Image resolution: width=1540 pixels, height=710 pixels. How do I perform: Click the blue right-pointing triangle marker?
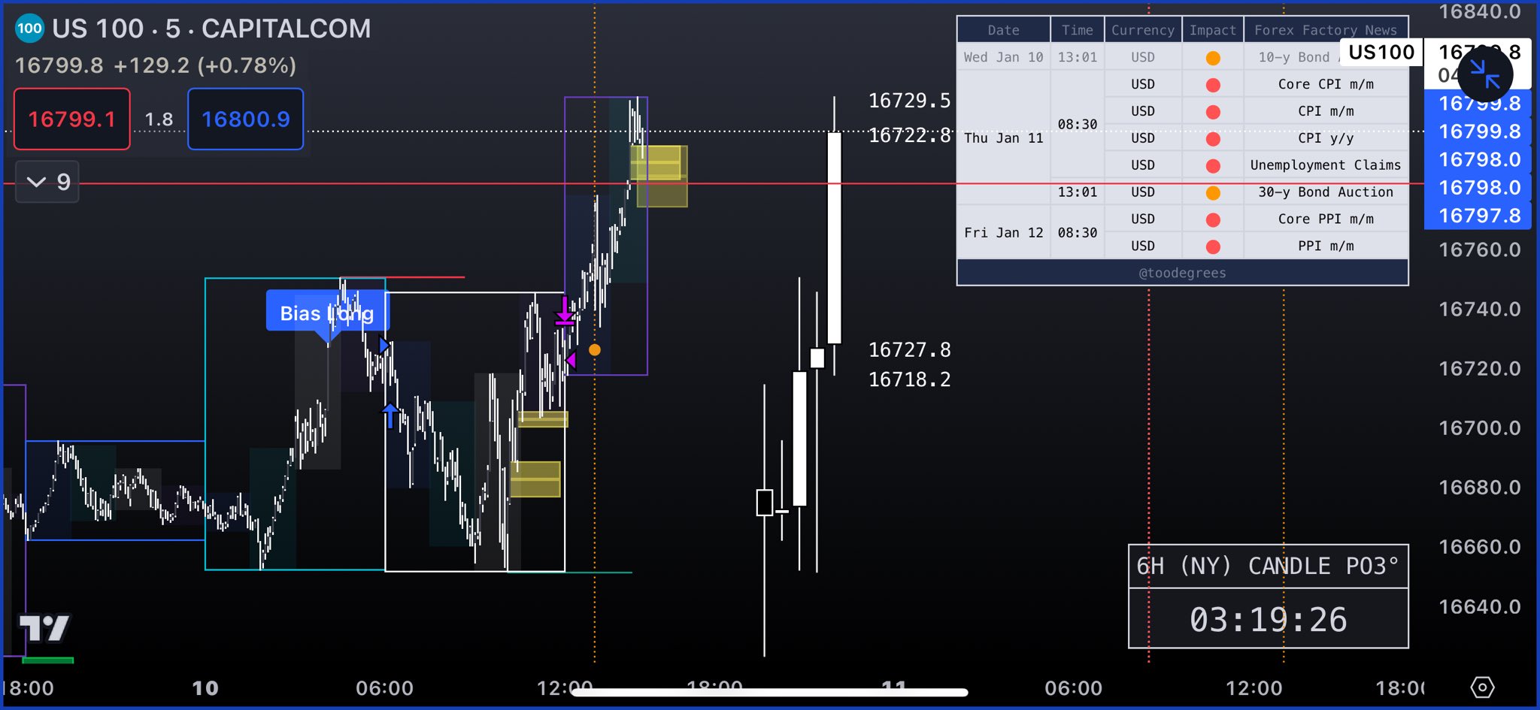pos(384,346)
